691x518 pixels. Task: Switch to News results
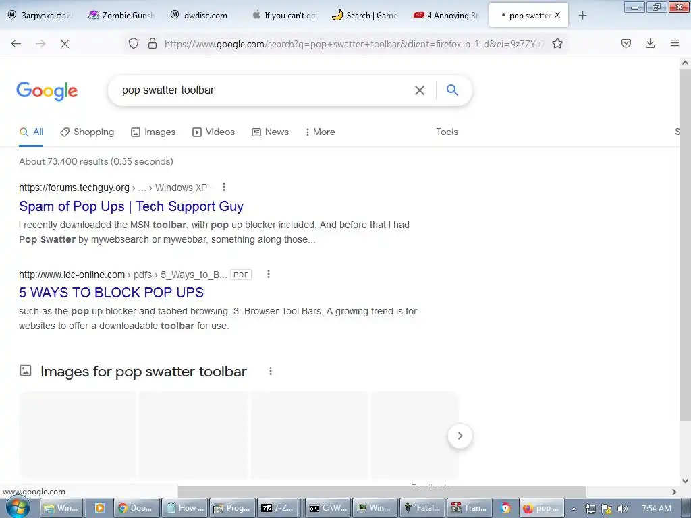click(270, 132)
